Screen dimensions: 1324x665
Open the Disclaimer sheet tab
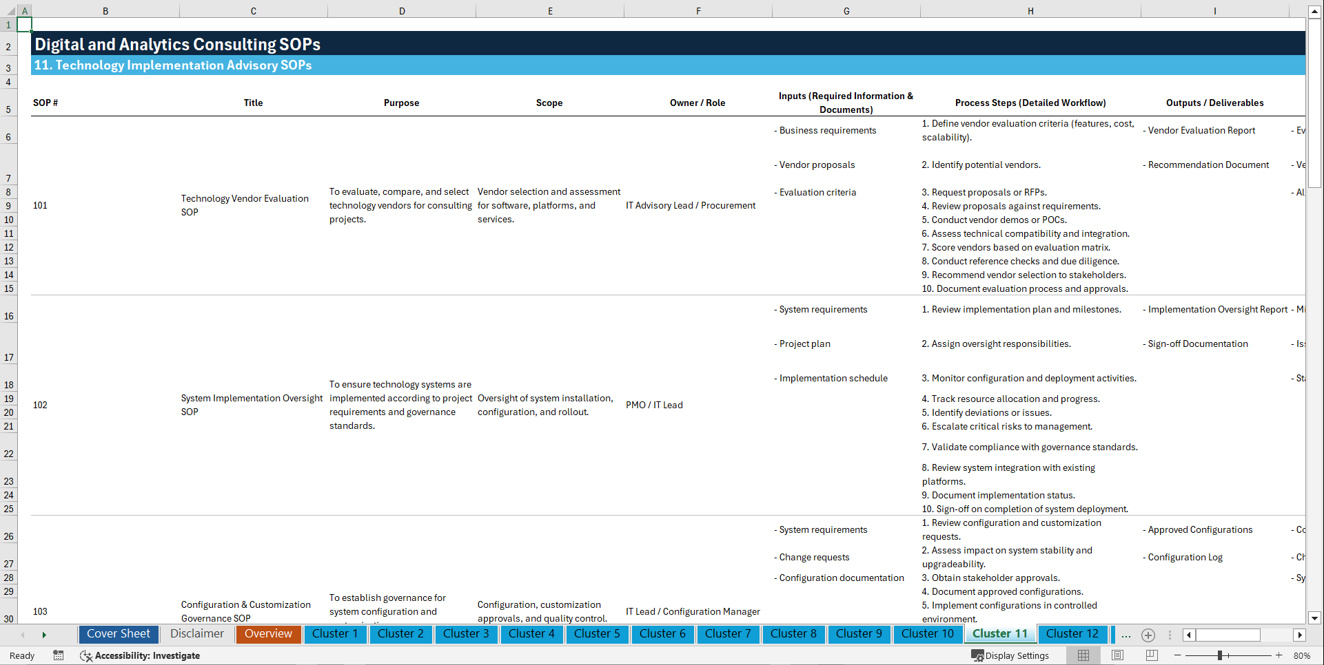[196, 634]
